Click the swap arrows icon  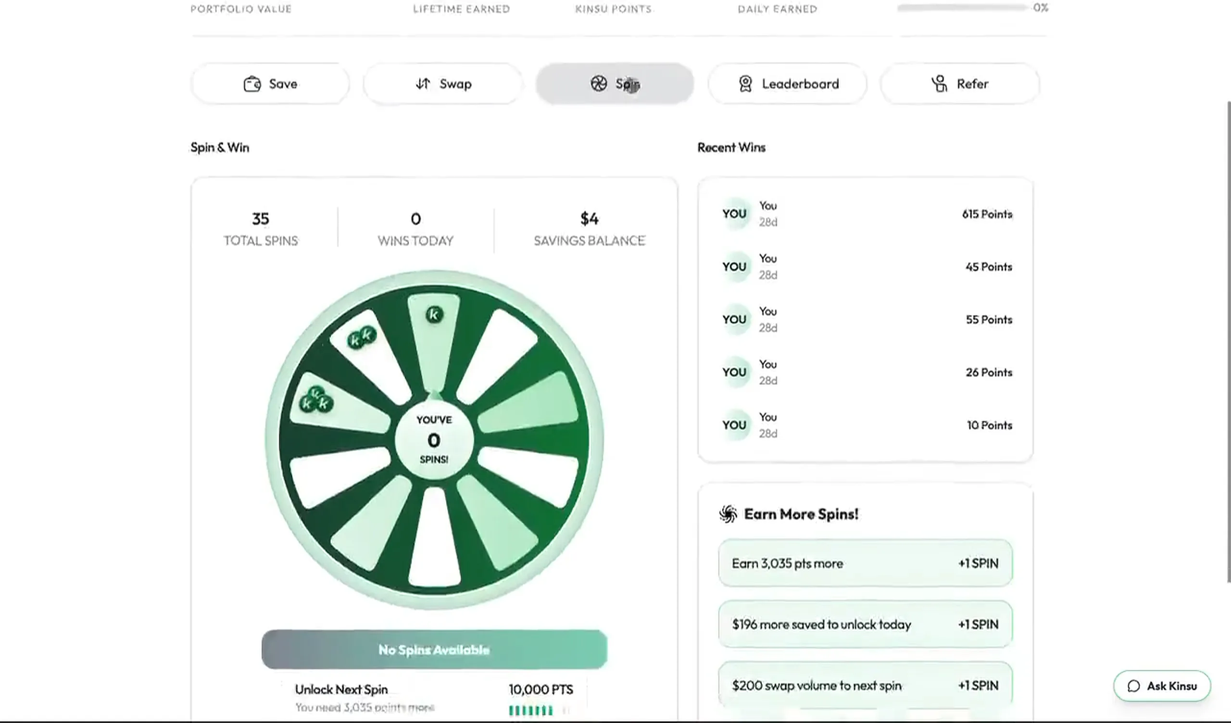point(423,84)
